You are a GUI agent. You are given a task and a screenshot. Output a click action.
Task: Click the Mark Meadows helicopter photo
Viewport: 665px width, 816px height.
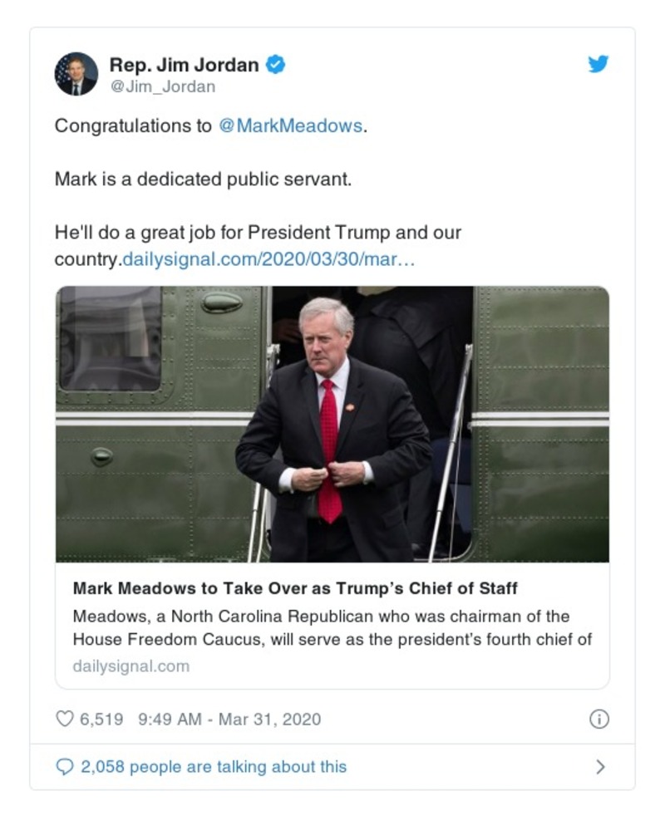click(x=332, y=422)
